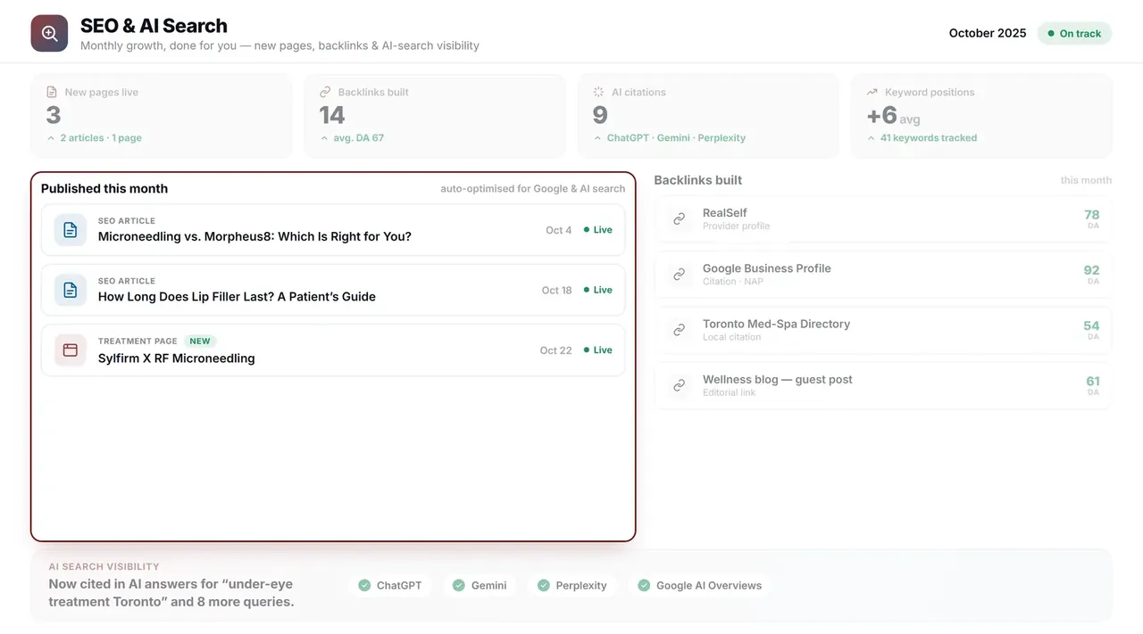Click the Sylfirm X treatment page icon
The height and width of the screenshot is (634, 1143).
71,350
